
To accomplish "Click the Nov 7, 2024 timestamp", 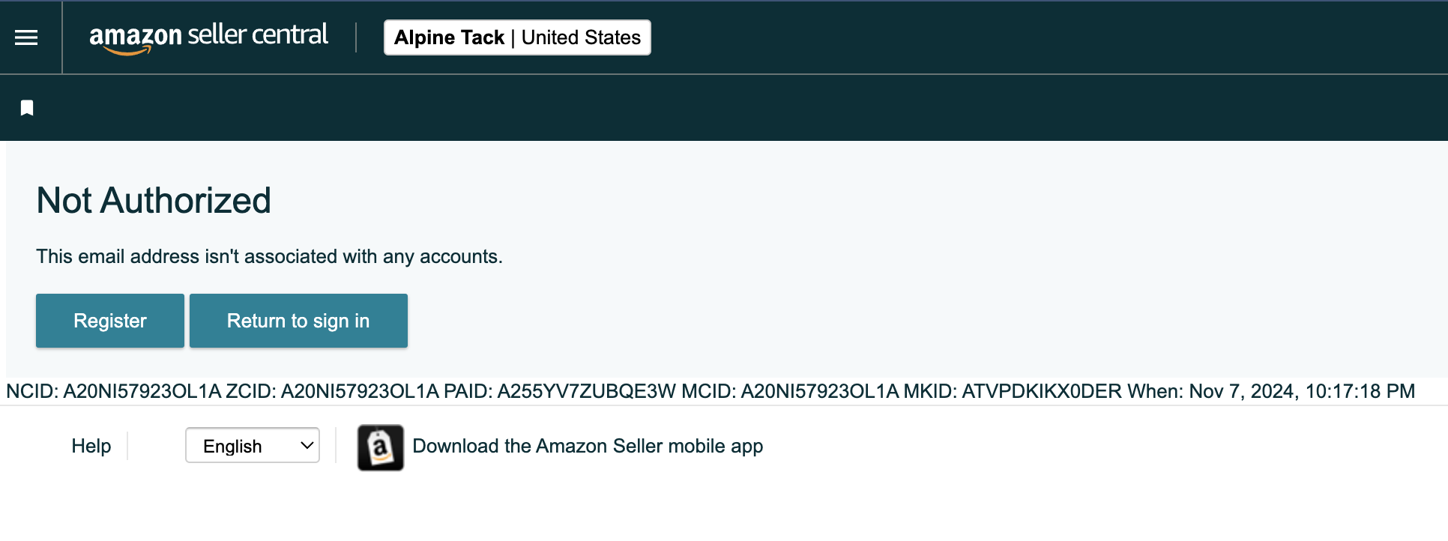I will (1302, 391).
